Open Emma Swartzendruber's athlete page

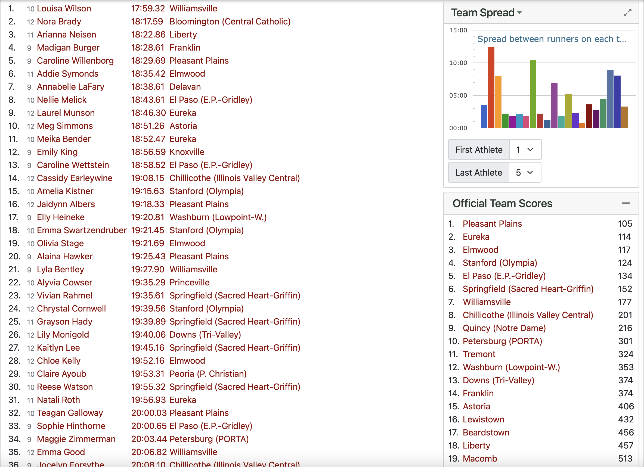coord(82,231)
